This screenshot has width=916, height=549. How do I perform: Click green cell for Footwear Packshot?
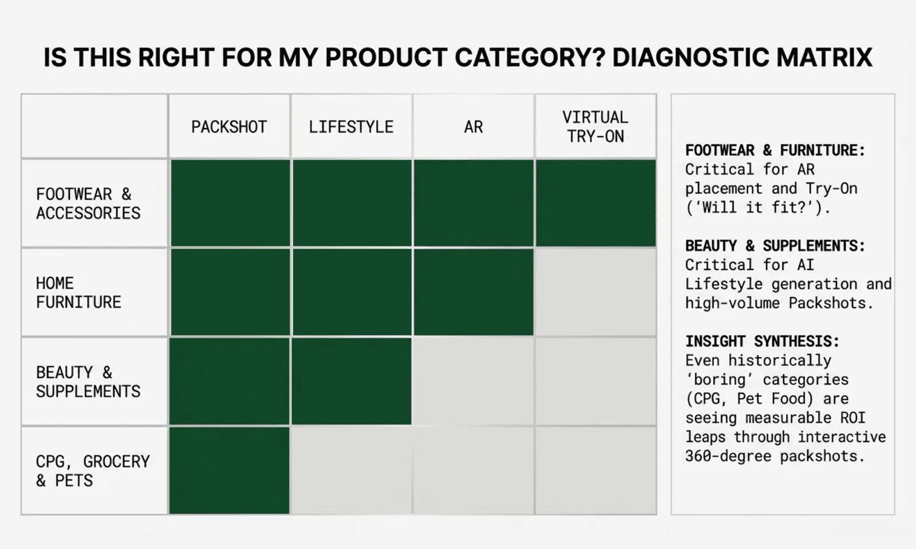229,203
